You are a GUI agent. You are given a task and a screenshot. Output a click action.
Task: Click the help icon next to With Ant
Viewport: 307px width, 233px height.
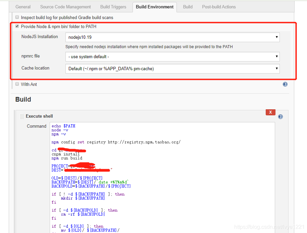point(285,84)
